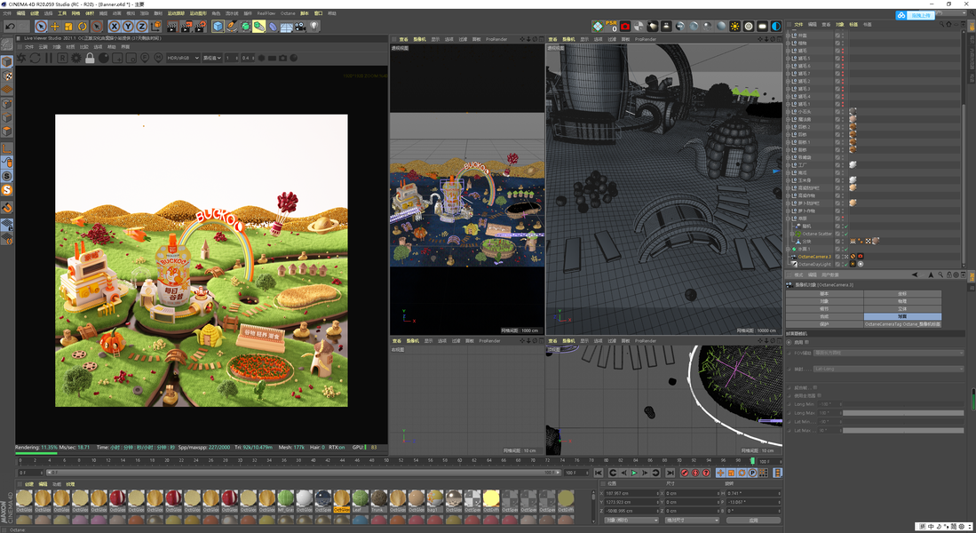Click the cloud upload button at top right
The width and height of the screenshot is (976, 533).
tap(916, 15)
